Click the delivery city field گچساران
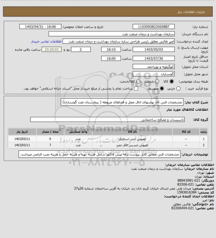216x238 pixels. (154, 74)
